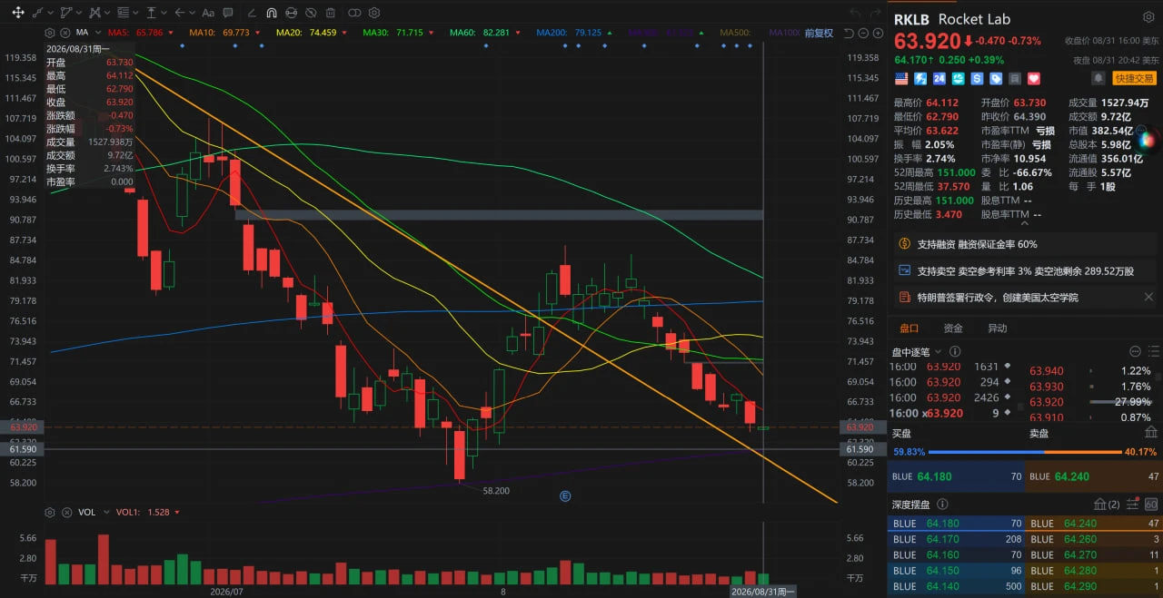
Task: Switch to the 盘口 tab
Action: pyautogui.click(x=909, y=328)
